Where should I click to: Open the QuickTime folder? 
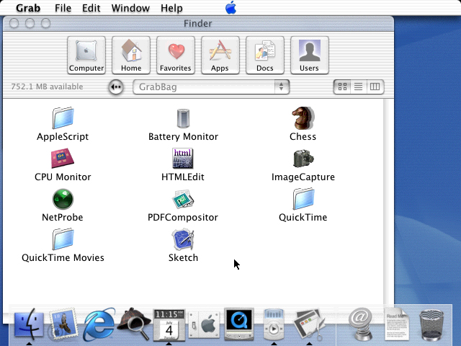click(303, 199)
